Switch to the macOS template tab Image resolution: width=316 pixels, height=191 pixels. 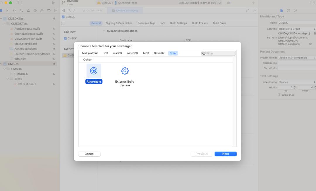(118, 53)
